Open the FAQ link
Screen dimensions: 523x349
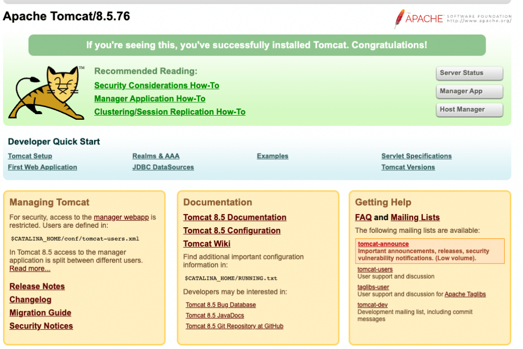coord(363,218)
